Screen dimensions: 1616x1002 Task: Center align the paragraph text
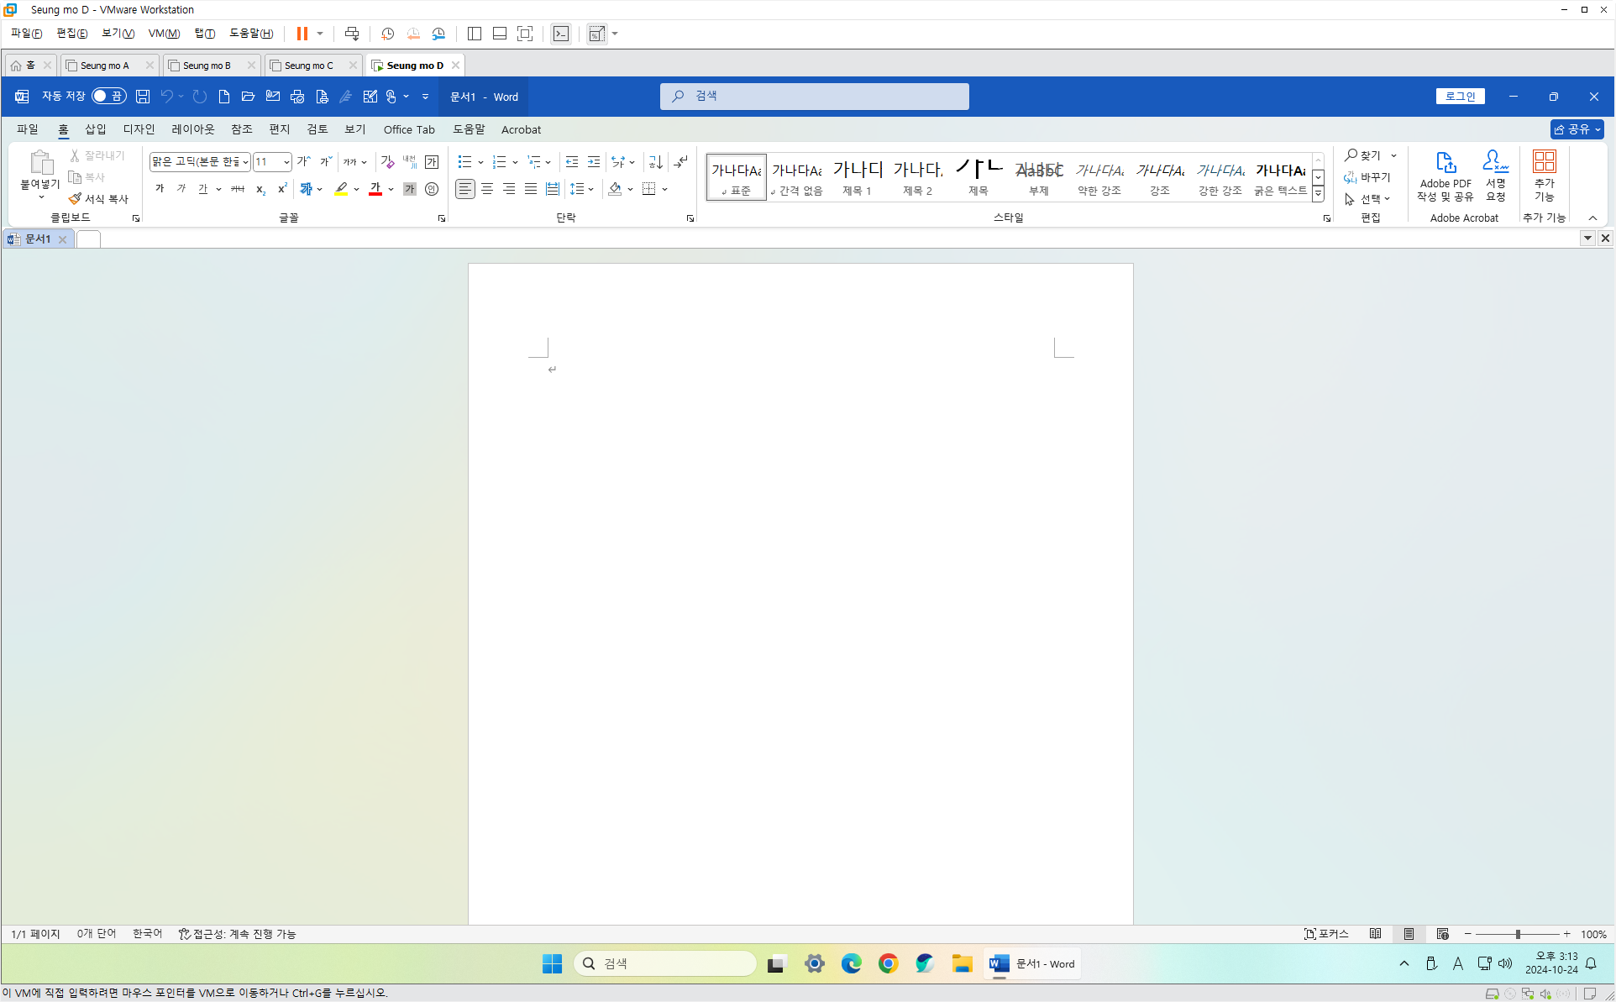click(487, 189)
